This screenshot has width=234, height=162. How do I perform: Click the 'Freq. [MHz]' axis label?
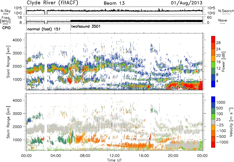5,20
